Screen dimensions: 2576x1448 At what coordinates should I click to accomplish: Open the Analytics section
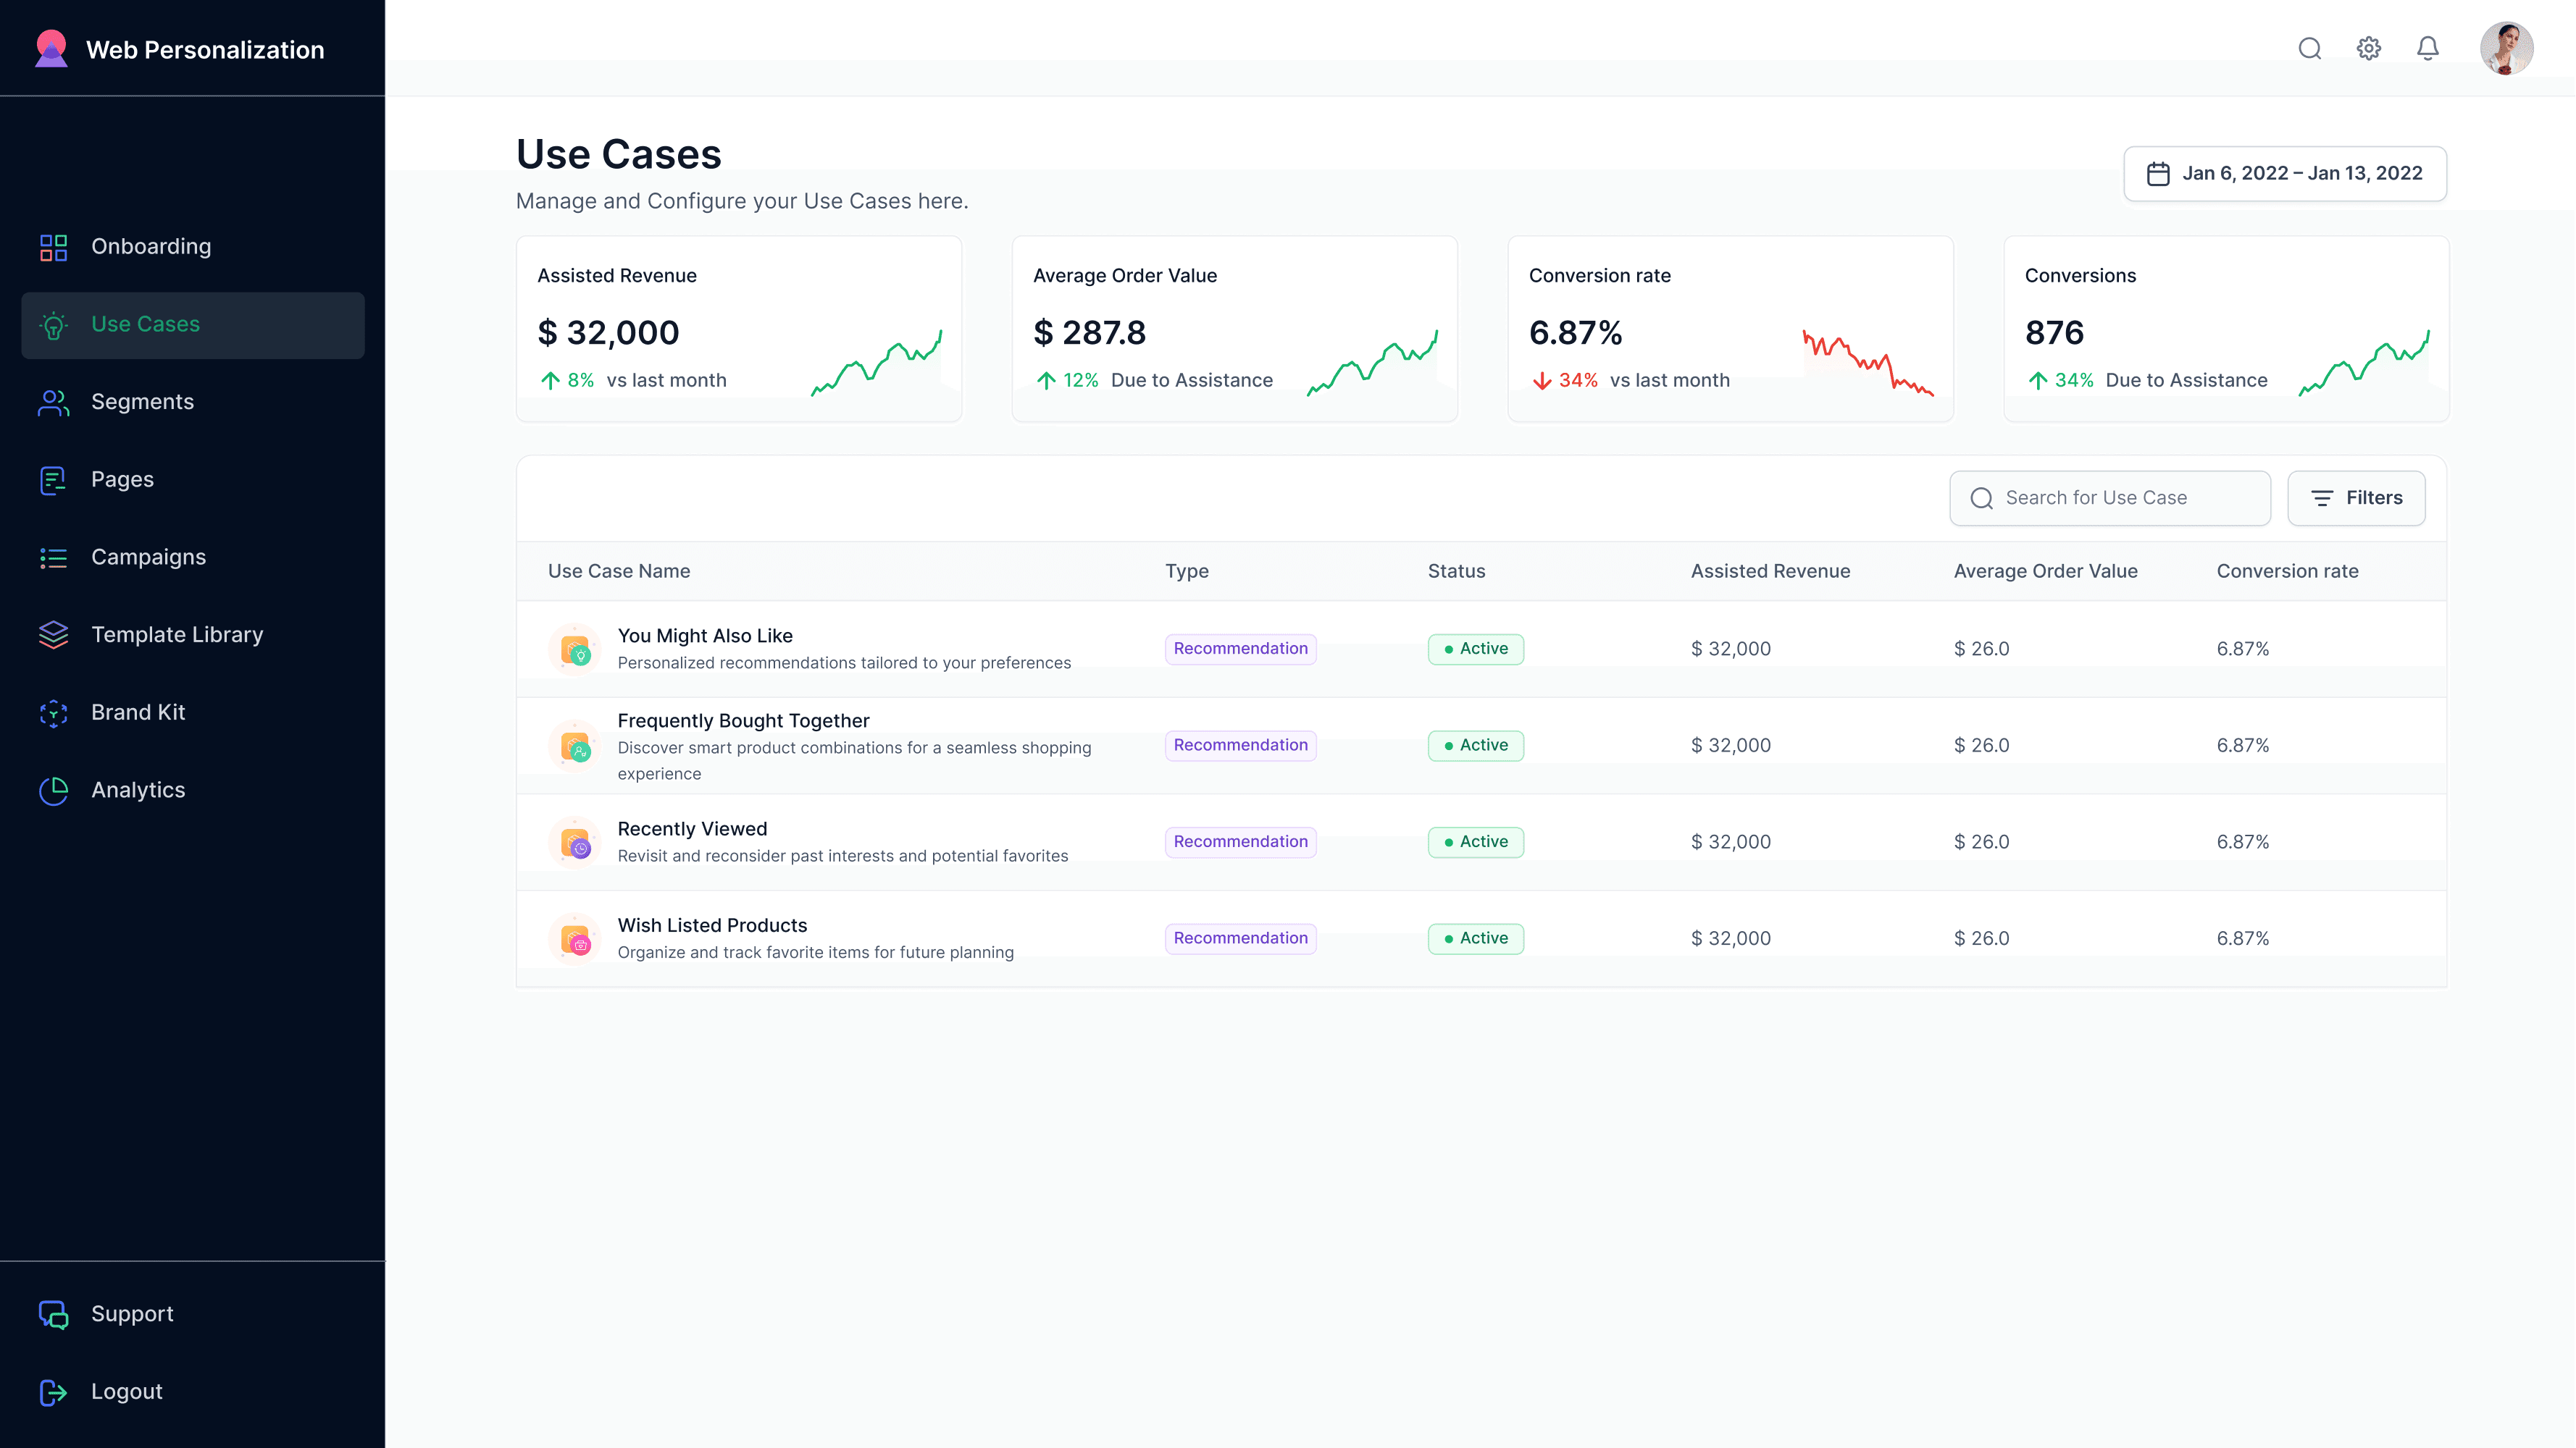coord(138,789)
